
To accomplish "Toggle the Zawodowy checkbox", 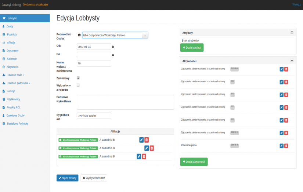I will pos(78,78).
